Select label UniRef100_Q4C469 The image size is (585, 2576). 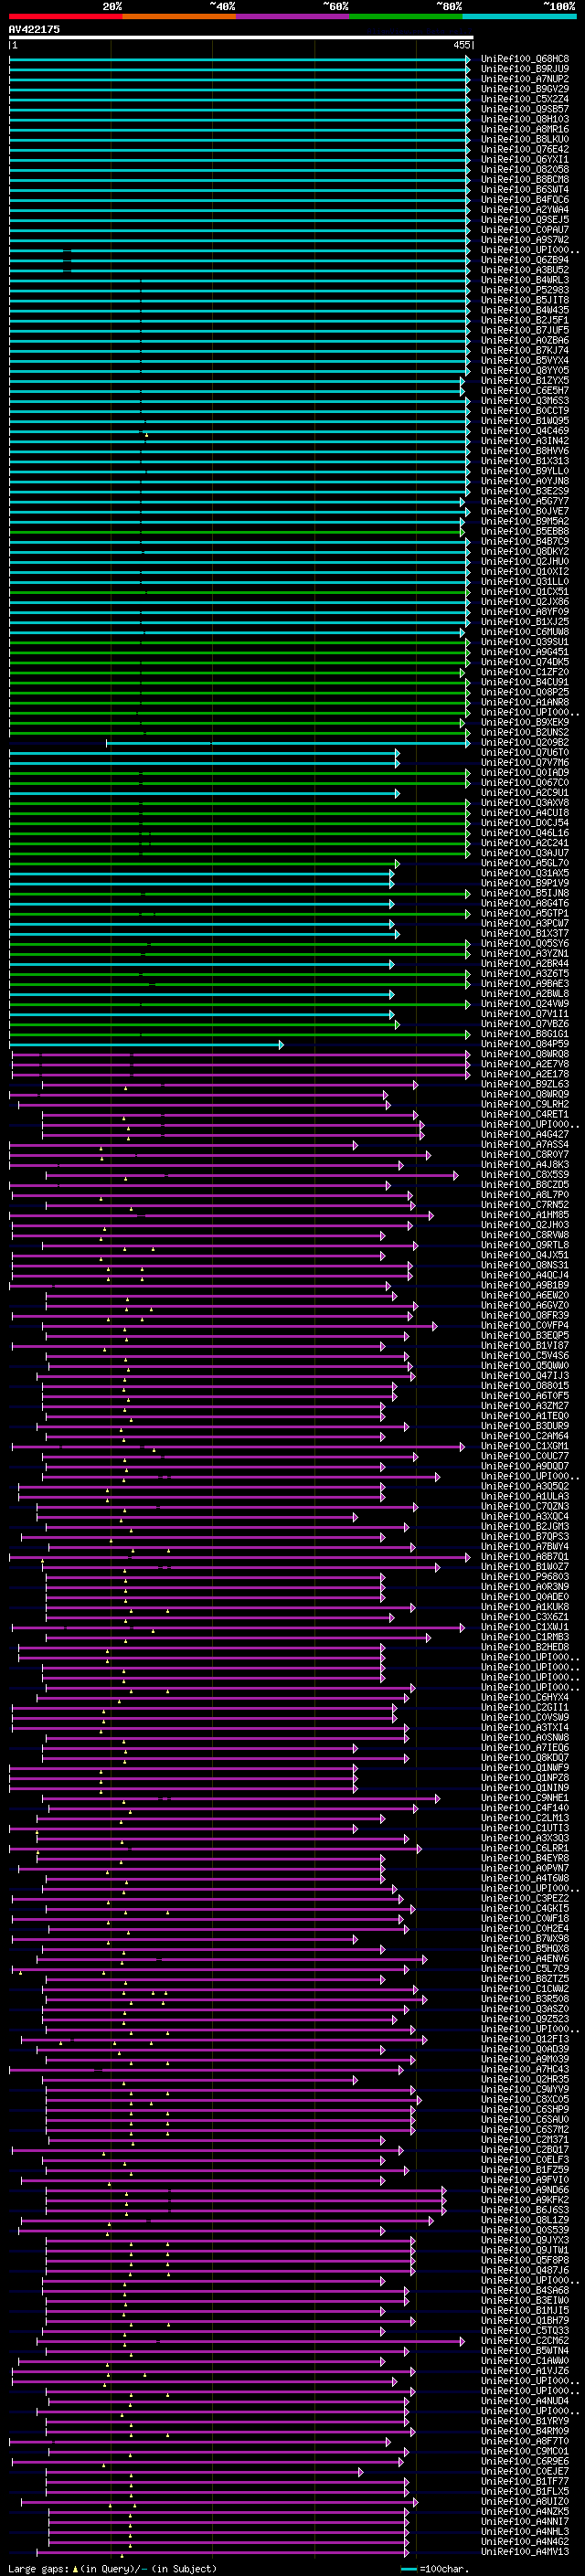pyautogui.click(x=525, y=431)
